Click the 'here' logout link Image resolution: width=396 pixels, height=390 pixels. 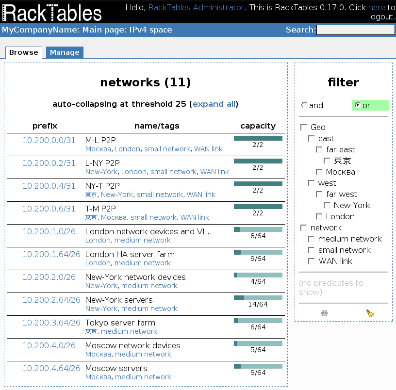(x=377, y=8)
